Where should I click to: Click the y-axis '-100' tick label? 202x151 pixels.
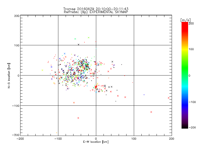(x=16, y=106)
